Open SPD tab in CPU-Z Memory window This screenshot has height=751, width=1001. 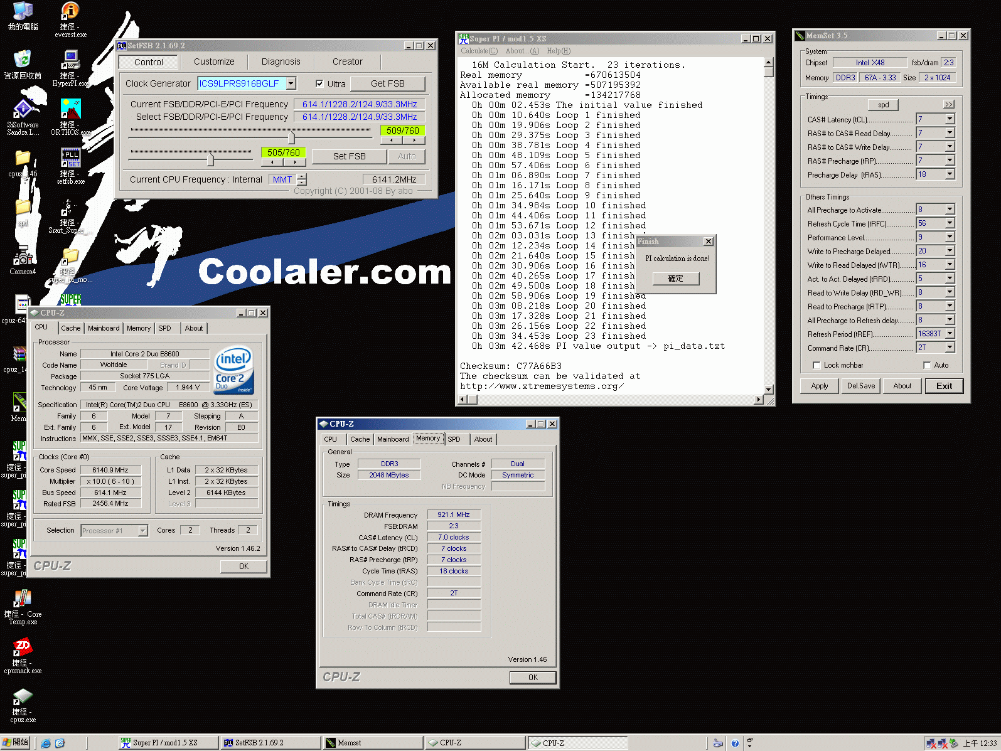click(454, 439)
